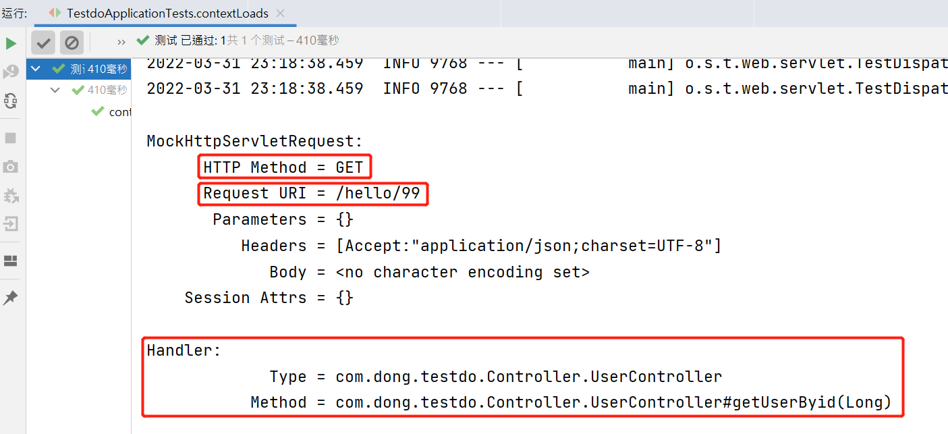
Task: Click the green check in selected root row
Action: tap(59, 69)
